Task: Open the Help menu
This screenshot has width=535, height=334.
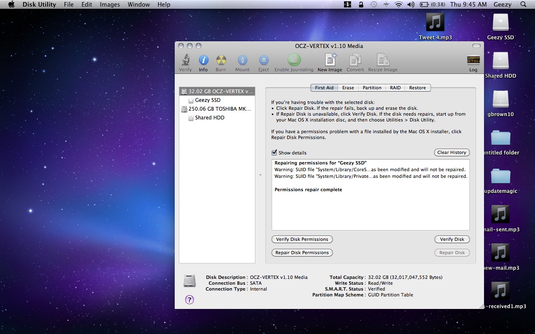Action: point(164,5)
